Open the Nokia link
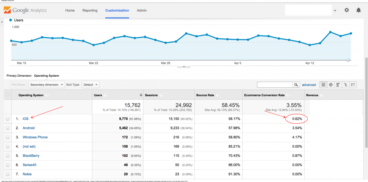 tap(27, 174)
